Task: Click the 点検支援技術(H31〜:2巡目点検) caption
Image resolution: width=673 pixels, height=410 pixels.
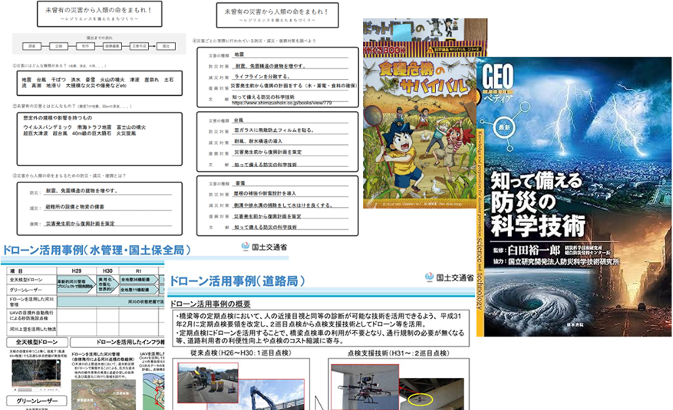Action: pos(399,353)
